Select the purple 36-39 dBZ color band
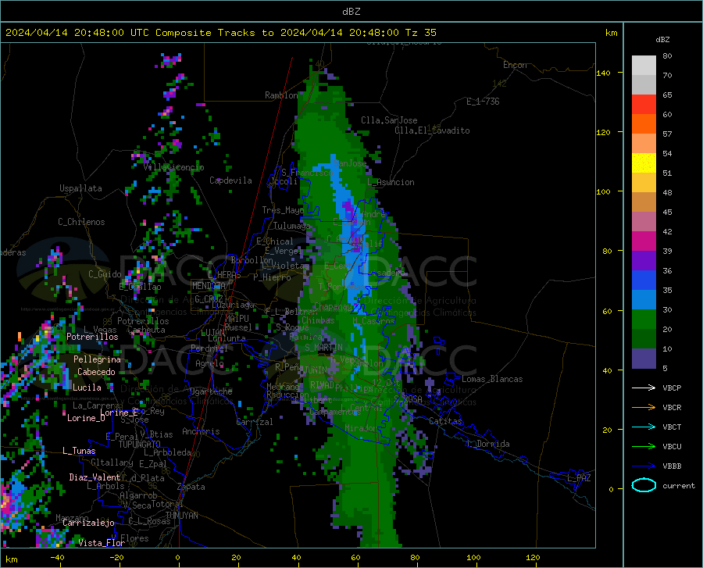The width and height of the screenshot is (703, 568). (x=644, y=260)
